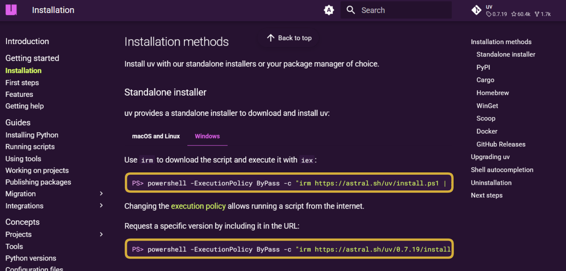
Task: Jump to Scoop section
Action: click(x=486, y=119)
